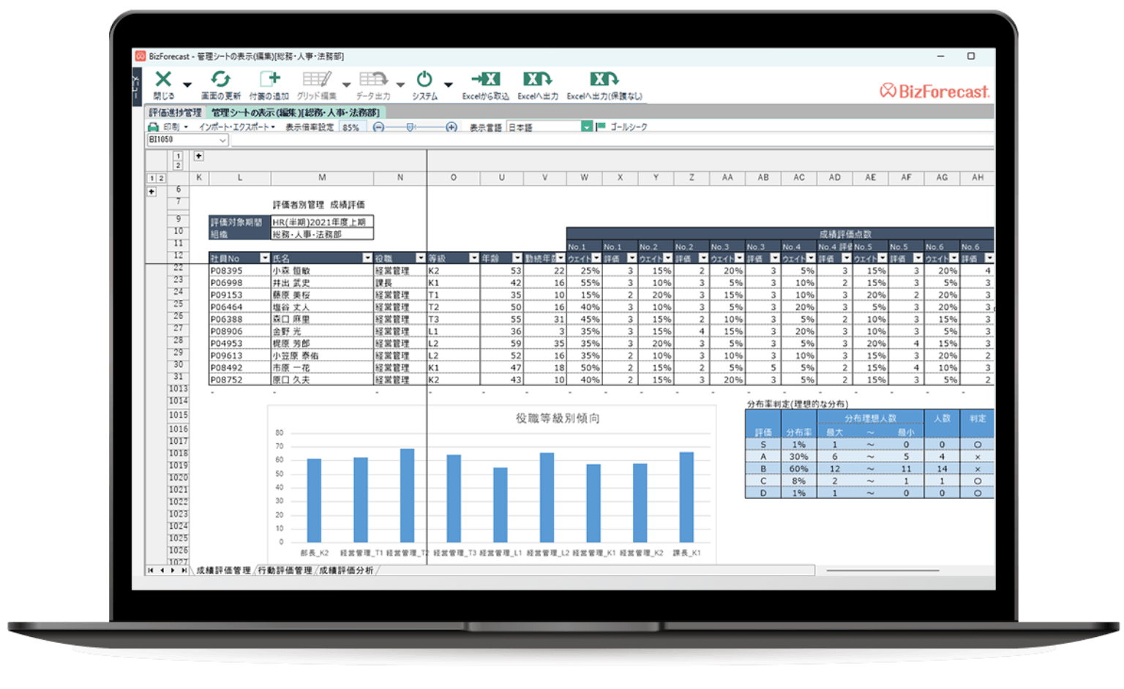Adjust the display zoom slider

(409, 127)
